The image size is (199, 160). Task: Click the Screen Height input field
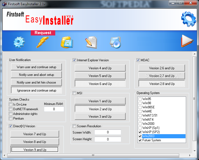click(x=108, y=139)
